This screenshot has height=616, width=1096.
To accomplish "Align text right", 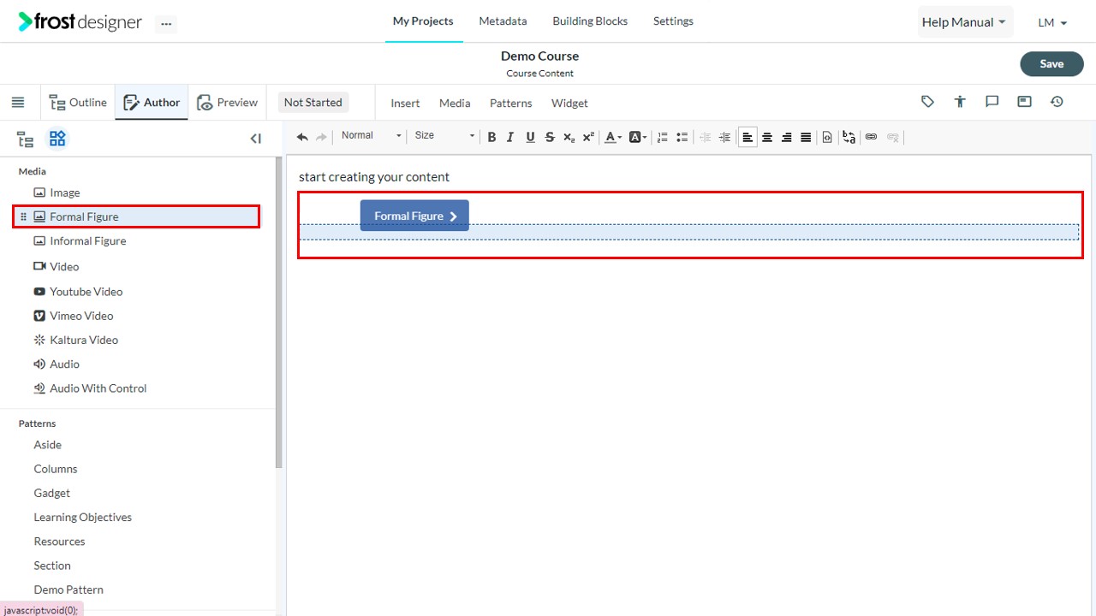I will point(787,137).
